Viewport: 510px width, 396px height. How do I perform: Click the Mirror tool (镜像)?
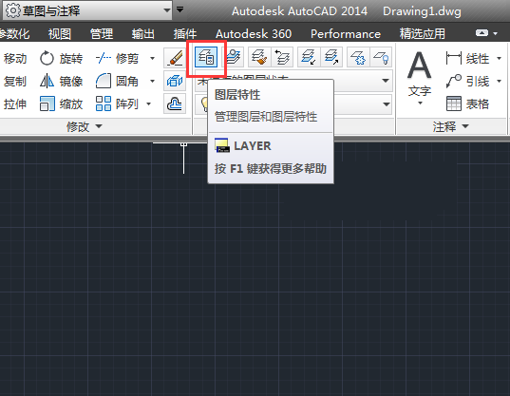coord(61,81)
